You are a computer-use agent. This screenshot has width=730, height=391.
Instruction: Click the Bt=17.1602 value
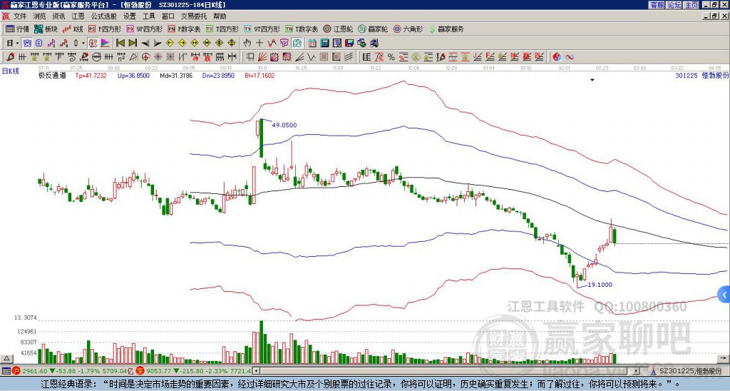259,76
